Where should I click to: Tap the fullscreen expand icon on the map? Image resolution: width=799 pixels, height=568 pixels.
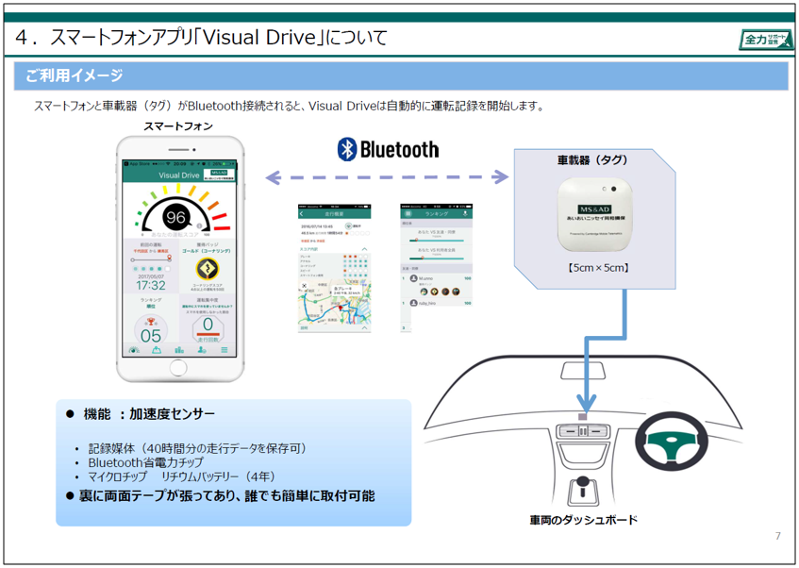pyautogui.click(x=304, y=285)
